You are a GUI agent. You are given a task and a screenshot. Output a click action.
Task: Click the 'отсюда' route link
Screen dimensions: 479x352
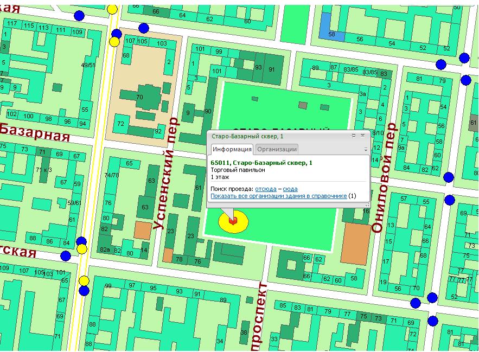click(266, 188)
